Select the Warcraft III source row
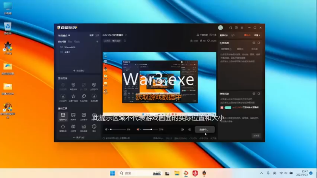317x178 pixels. point(78,47)
